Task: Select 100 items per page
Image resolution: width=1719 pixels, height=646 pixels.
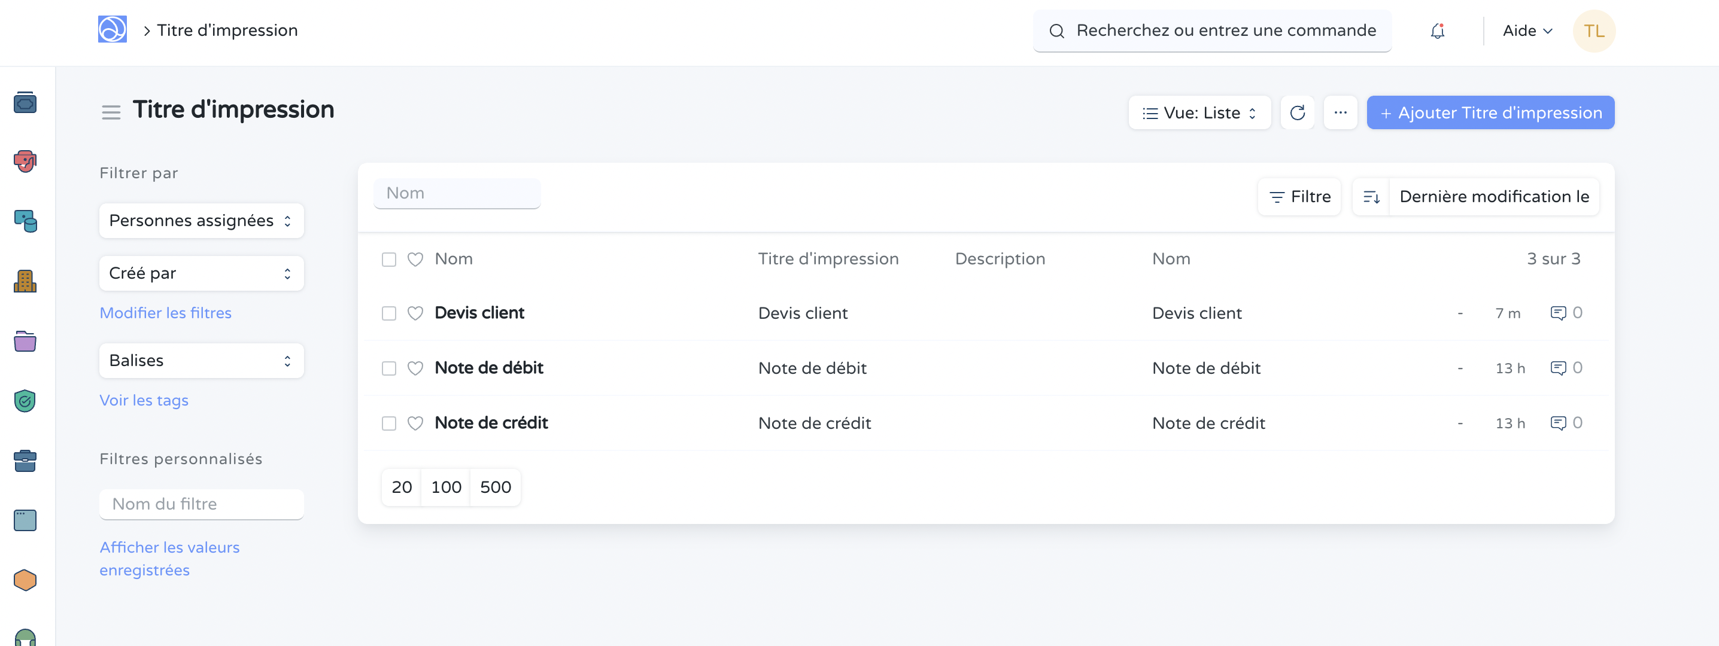Action: [x=446, y=487]
